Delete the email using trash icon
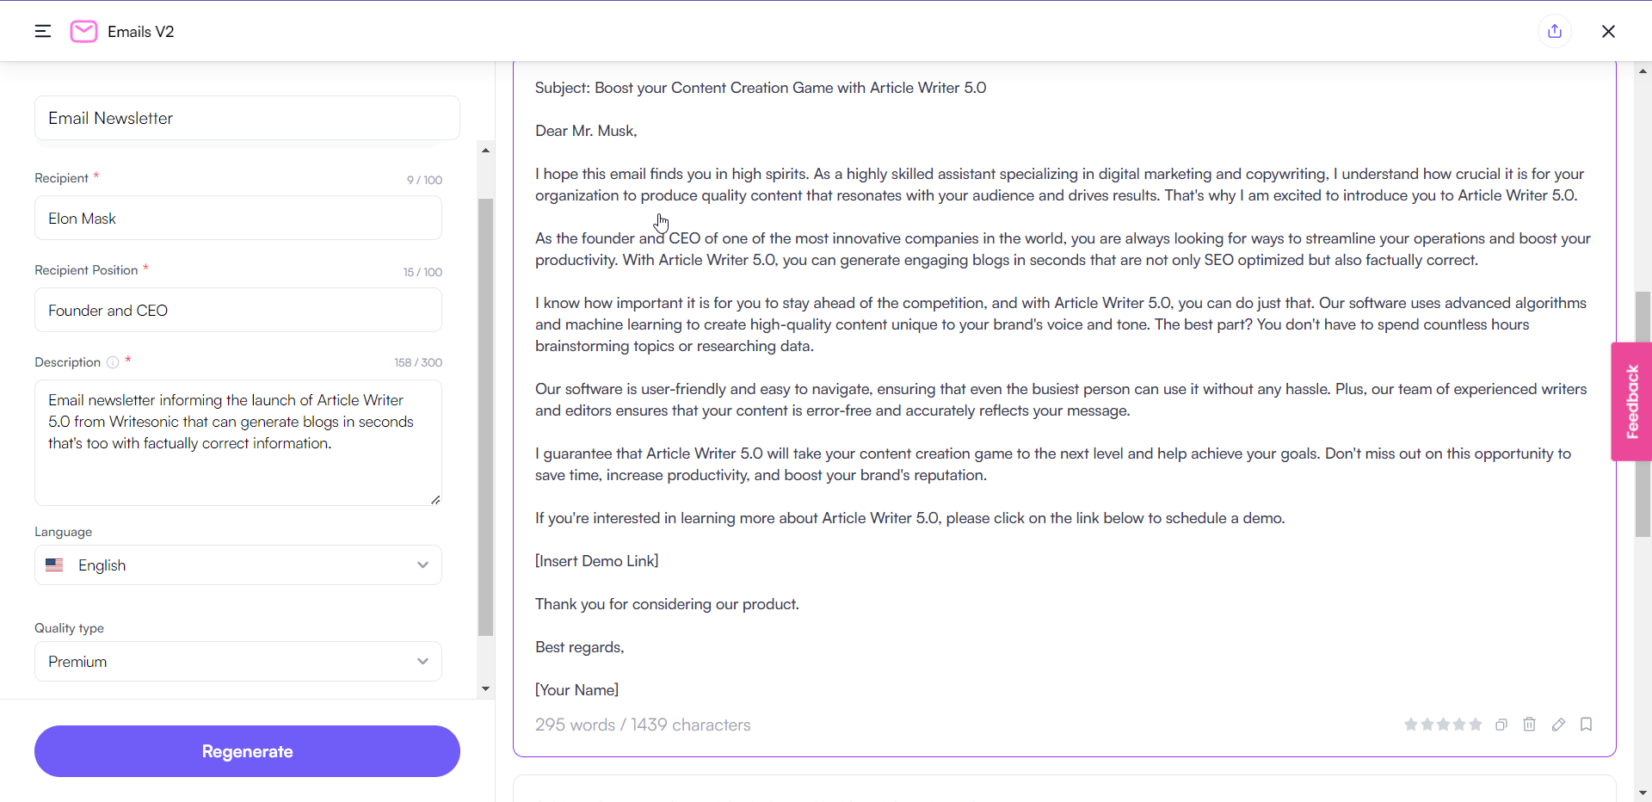The width and height of the screenshot is (1652, 802). (x=1529, y=725)
